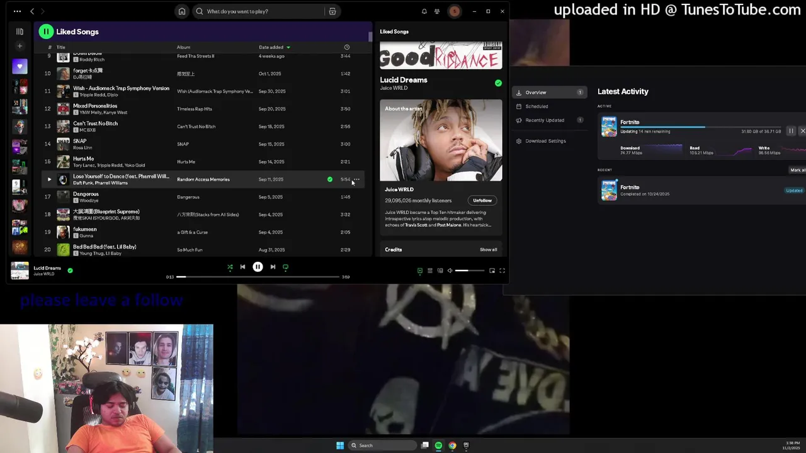Click the Windows taskbar Search box
Viewport: 806px width, 453px height.
point(382,445)
